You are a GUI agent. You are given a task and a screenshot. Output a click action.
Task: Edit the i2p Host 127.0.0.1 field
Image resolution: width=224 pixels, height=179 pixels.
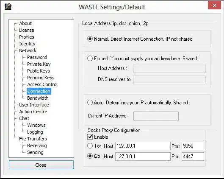coord(143,157)
